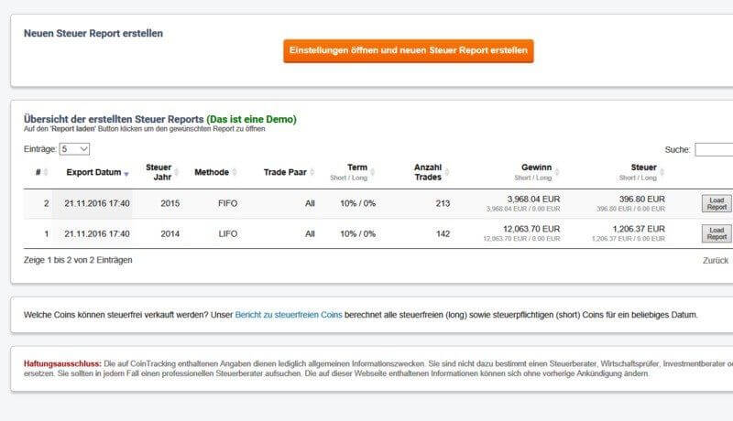733x421 pixels.
Task: Click export date in row 2
Action: tap(97, 203)
